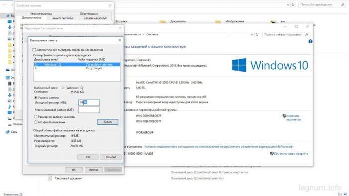This screenshot has height=196, width=349.
Task: Click the Задать button
Action: [x=108, y=122]
